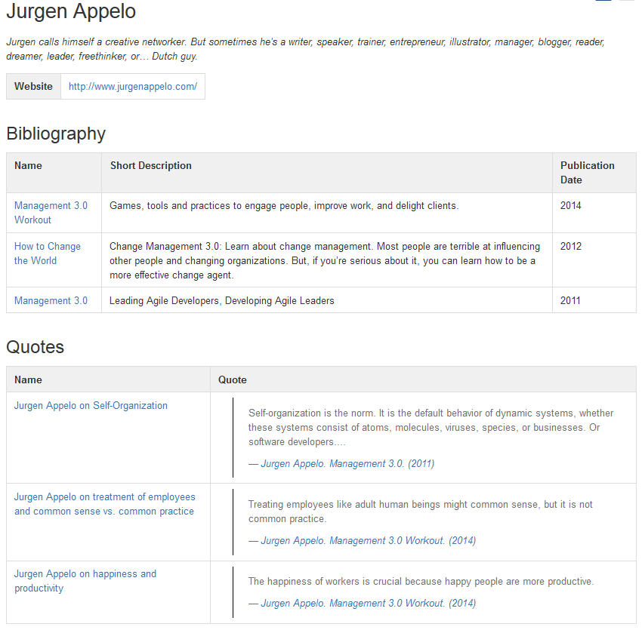This screenshot has height=630, width=642.
Task: Open the http://www.jurgenappelo.com/ website link
Action: [x=132, y=86]
